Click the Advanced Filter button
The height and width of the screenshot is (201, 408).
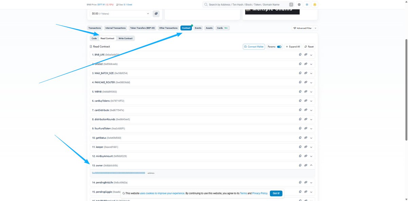point(302,28)
